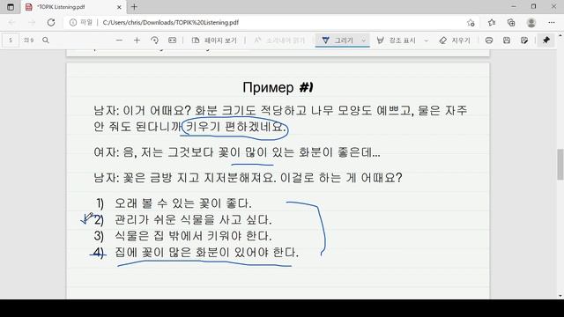Viewport: 564px width, 317px height.
Task: Open browser Settings and more menu
Action: pos(552,22)
